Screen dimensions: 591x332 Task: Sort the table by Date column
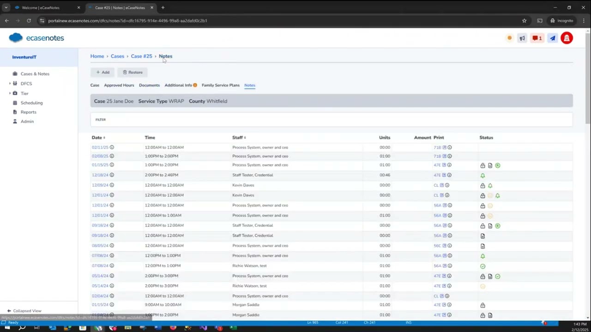98,137
